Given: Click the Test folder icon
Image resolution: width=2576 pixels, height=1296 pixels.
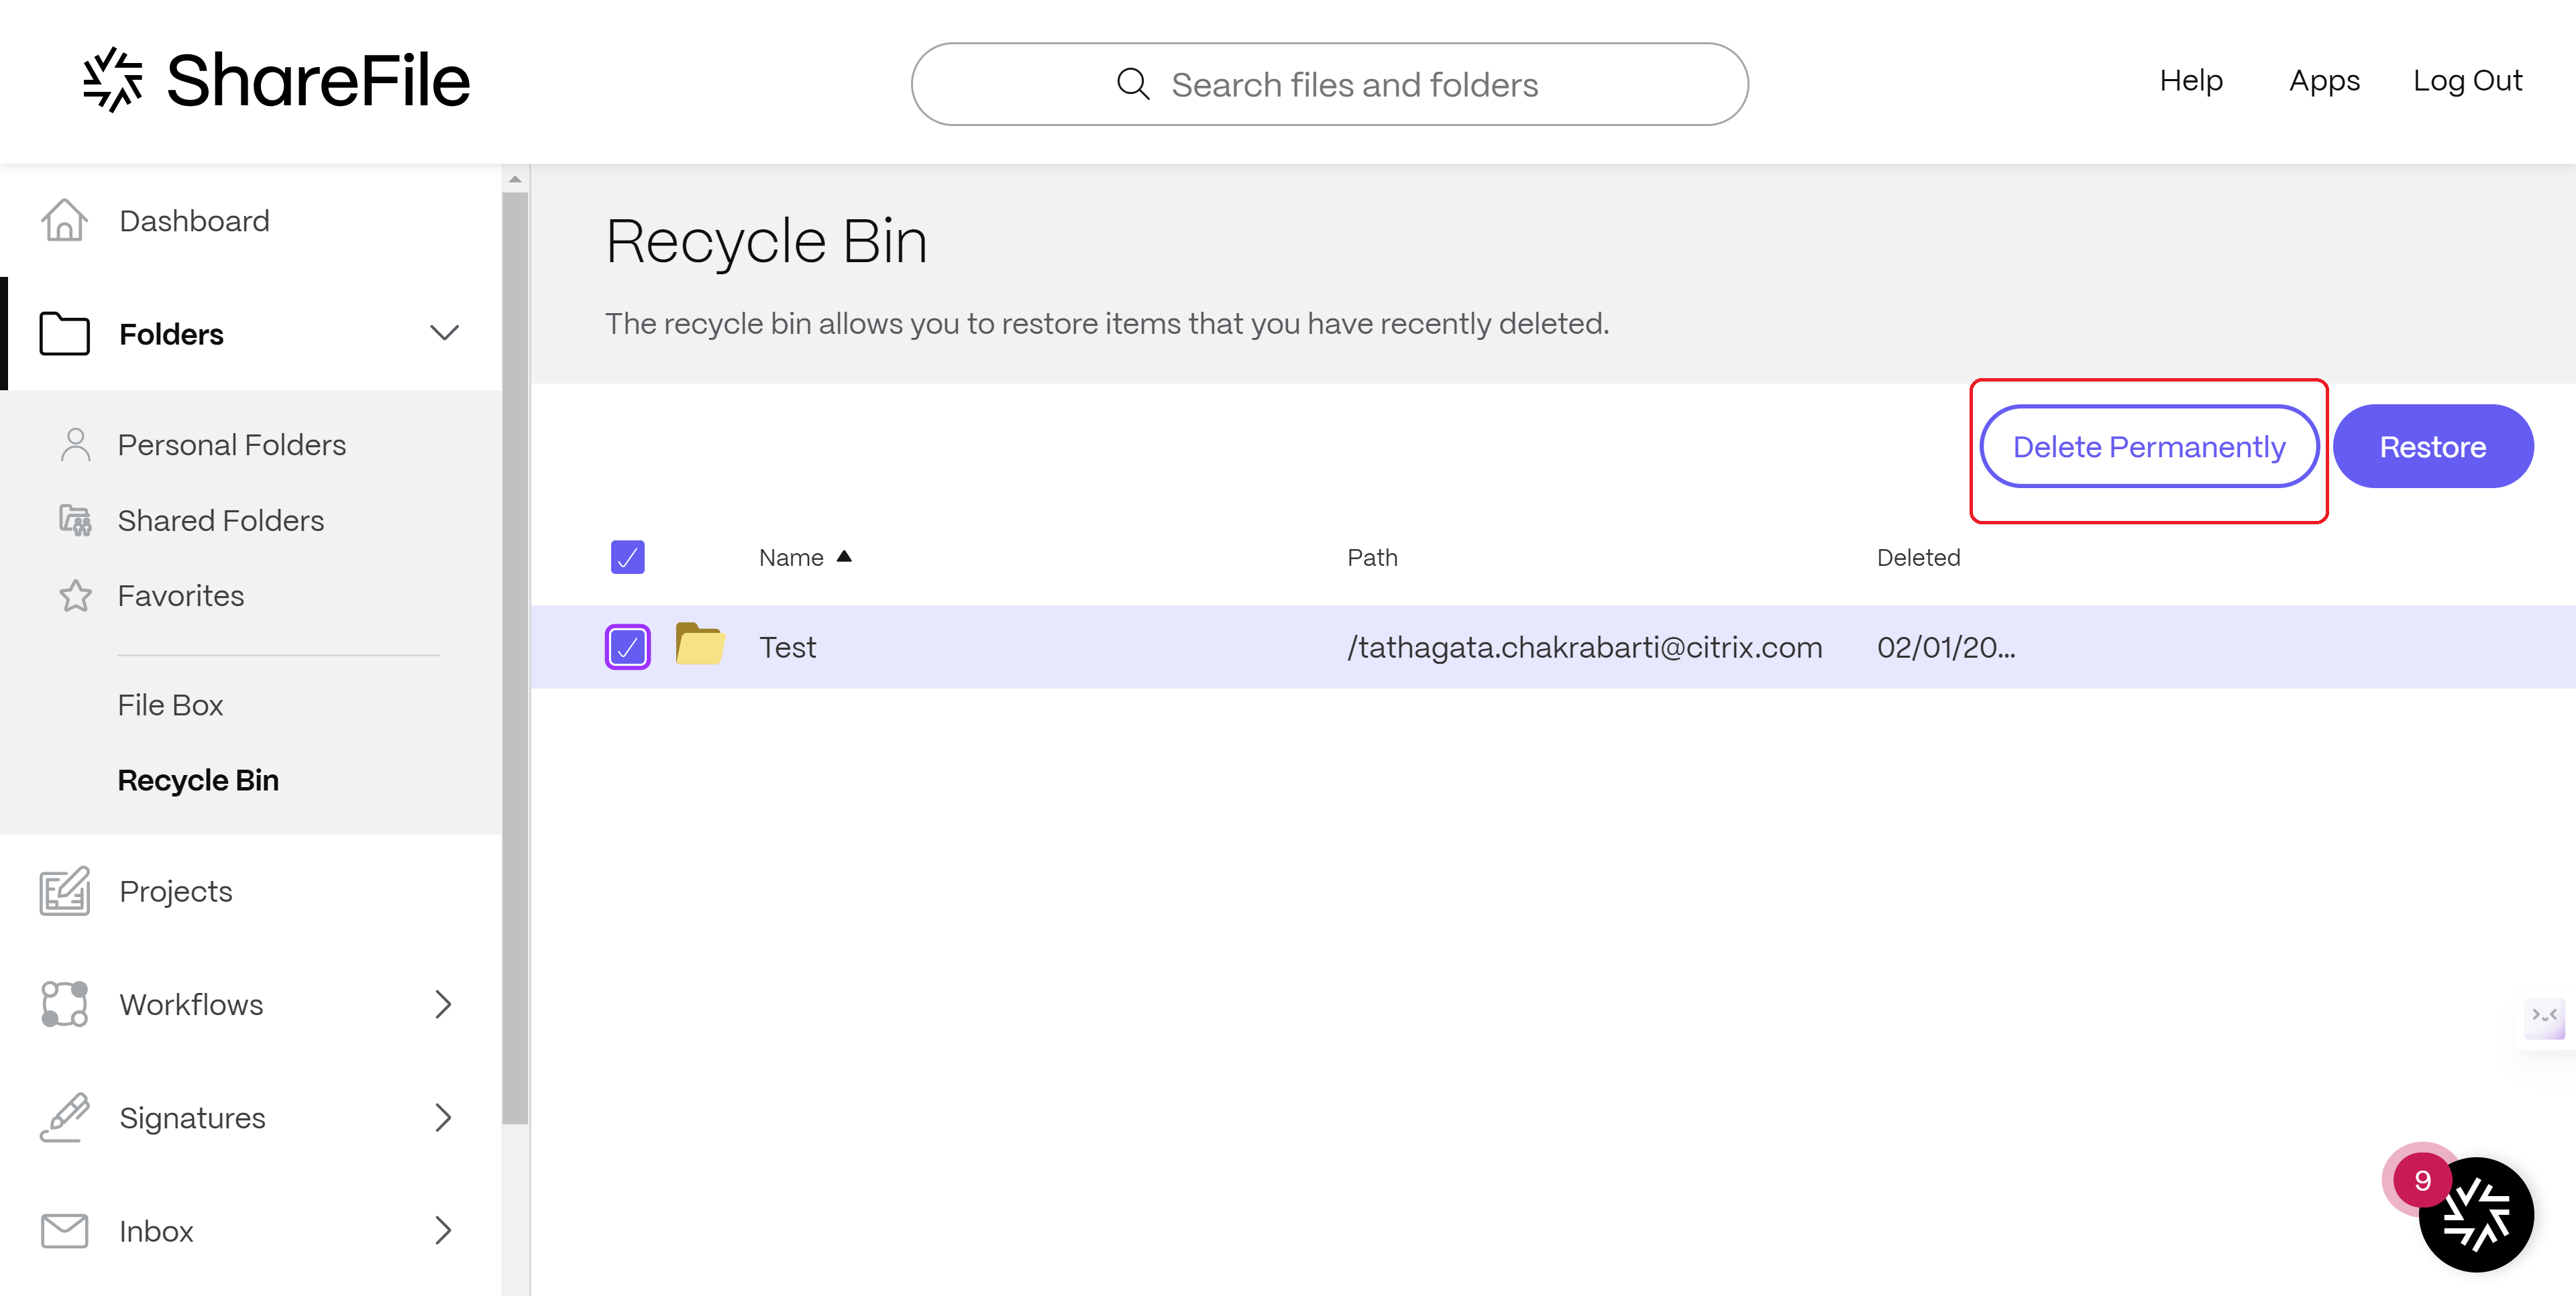Looking at the screenshot, I should pos(700,644).
